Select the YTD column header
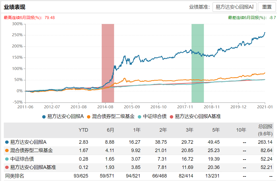277x181 pixels. [x=84, y=130]
